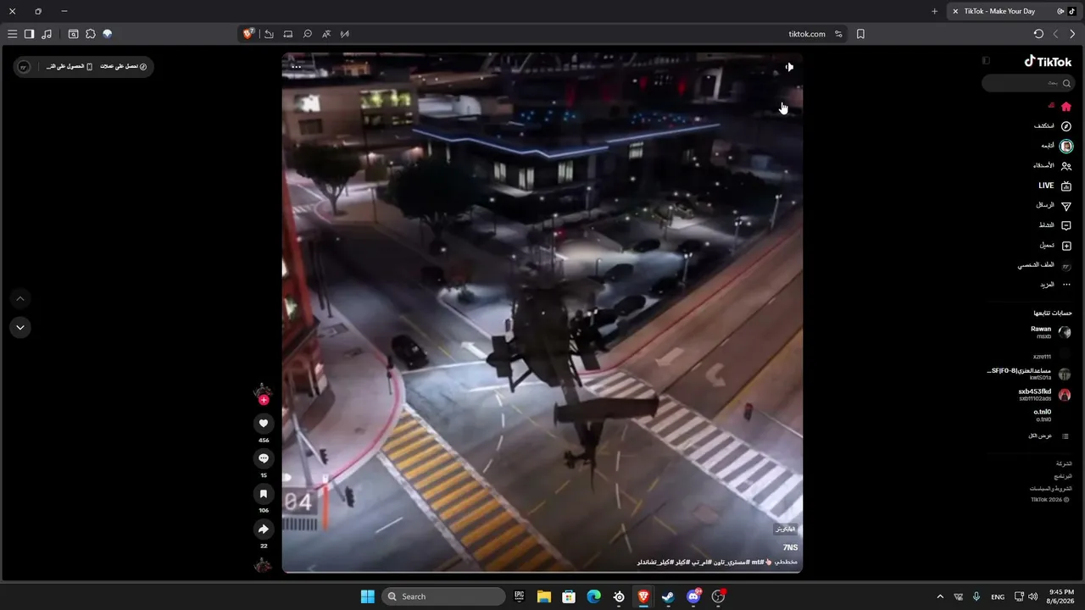Bookmark this page in the browser
Screen dimensions: 1085x610
click(860, 34)
